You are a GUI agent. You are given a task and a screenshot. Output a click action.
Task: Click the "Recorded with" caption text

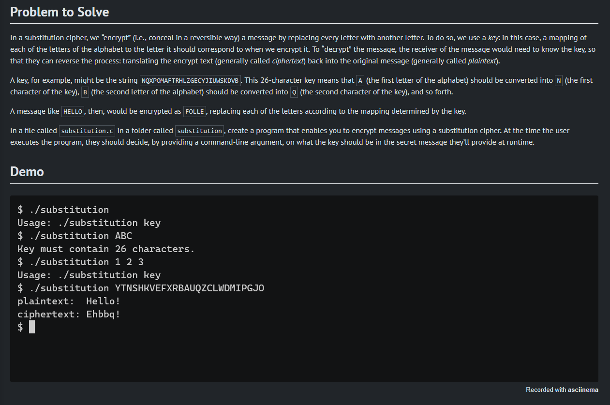tap(546, 390)
